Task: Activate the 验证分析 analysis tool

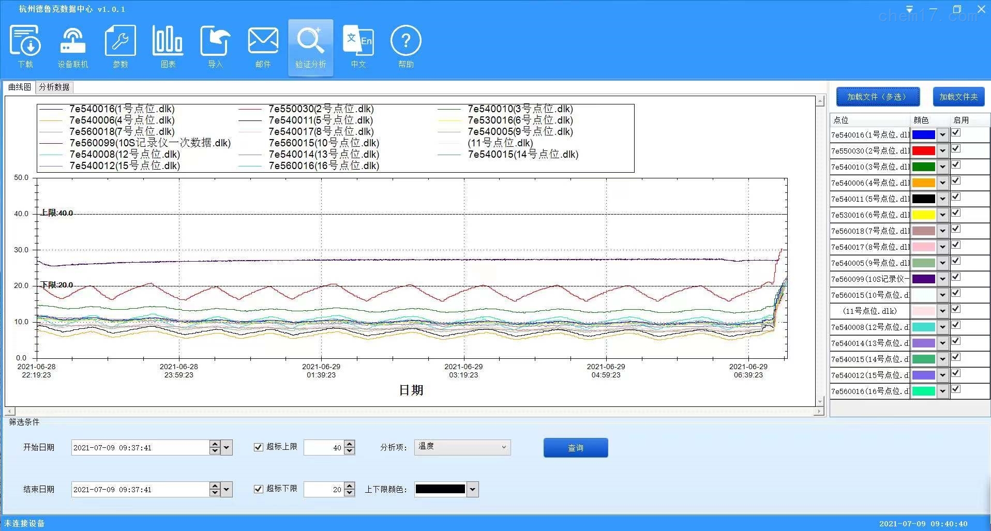Action: point(310,47)
